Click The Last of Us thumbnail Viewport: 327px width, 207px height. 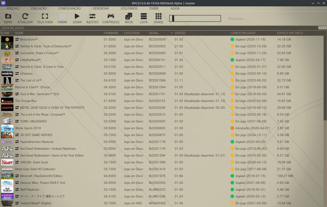click(7, 80)
